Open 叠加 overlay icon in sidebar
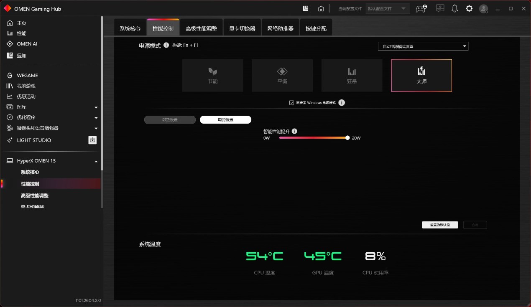This screenshot has width=531, height=307. [10, 55]
